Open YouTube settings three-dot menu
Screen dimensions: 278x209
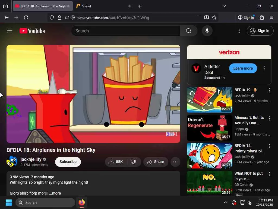pos(239,31)
